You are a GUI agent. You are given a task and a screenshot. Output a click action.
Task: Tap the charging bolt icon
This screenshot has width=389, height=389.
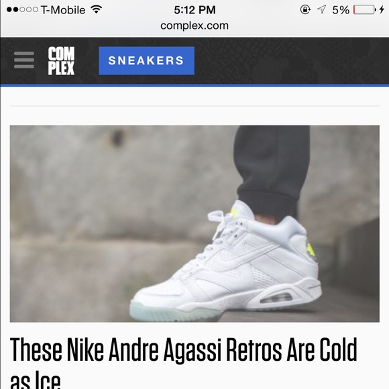(382, 9)
